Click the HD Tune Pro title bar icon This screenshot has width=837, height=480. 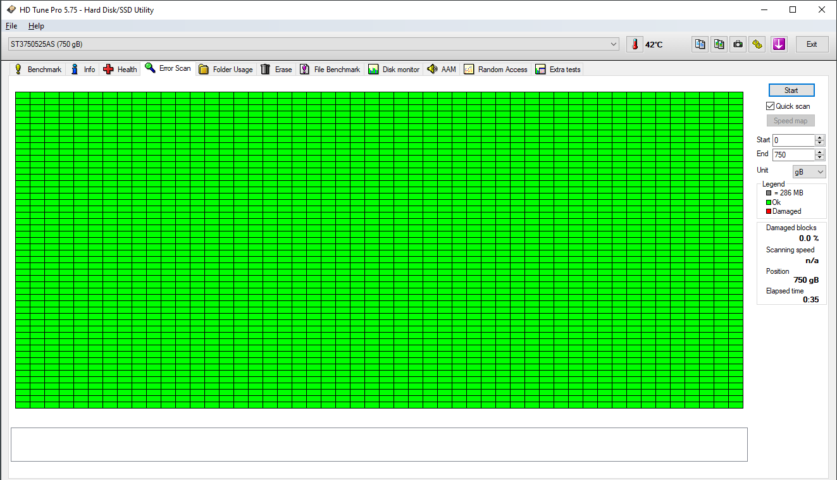tap(11, 9)
